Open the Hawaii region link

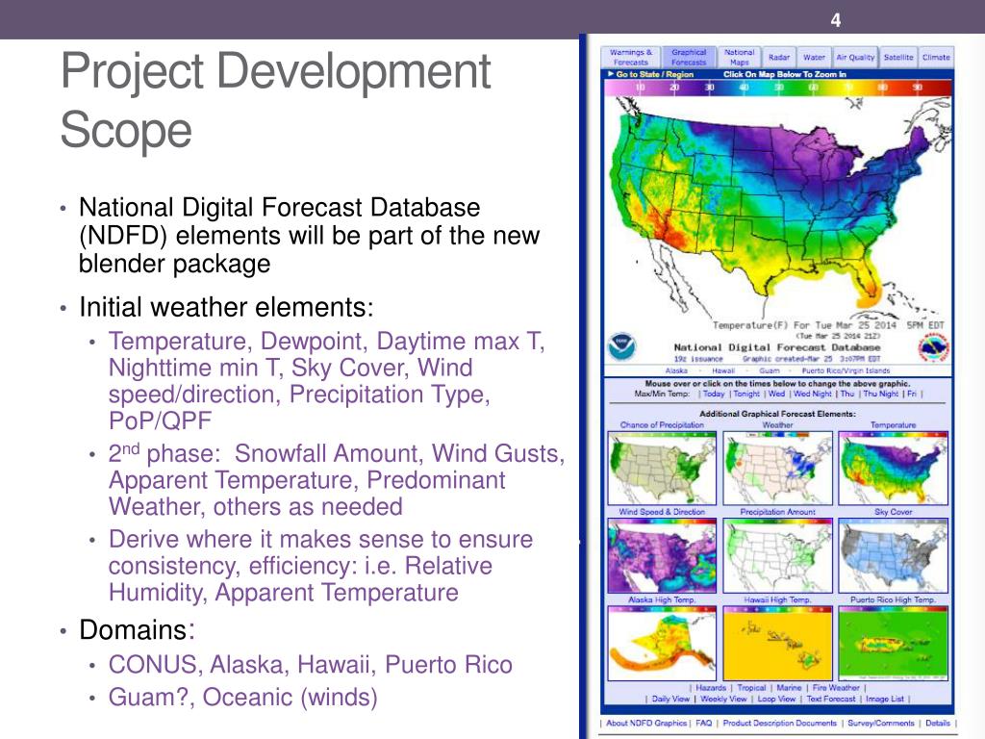[x=723, y=370]
